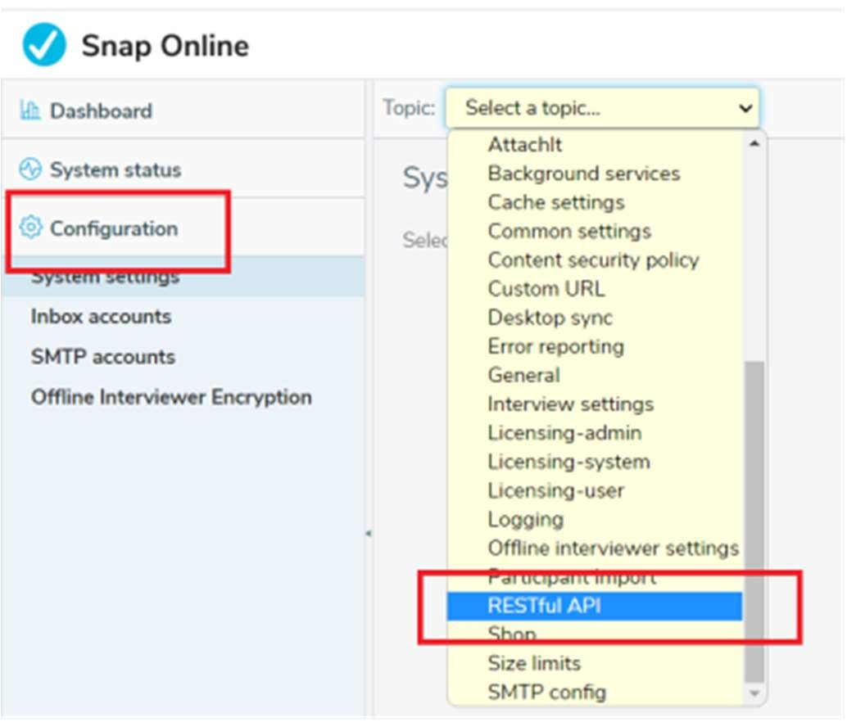Click the Configuration gear icon
The height and width of the screenshot is (722, 847).
pos(30,228)
